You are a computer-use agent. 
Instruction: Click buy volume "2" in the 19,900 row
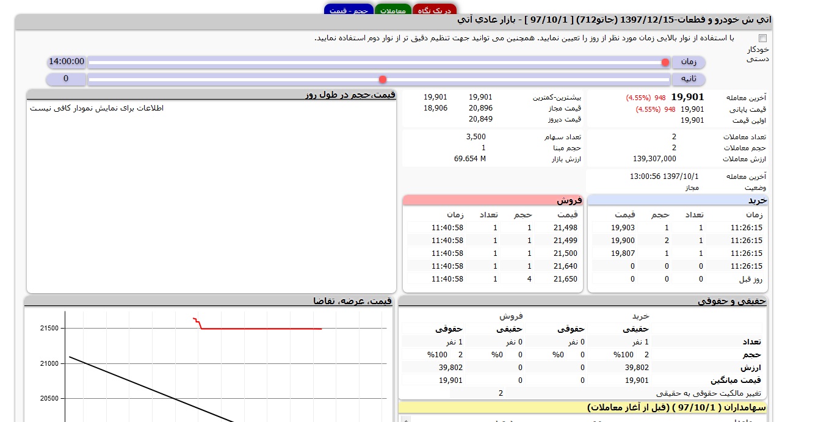point(667,241)
